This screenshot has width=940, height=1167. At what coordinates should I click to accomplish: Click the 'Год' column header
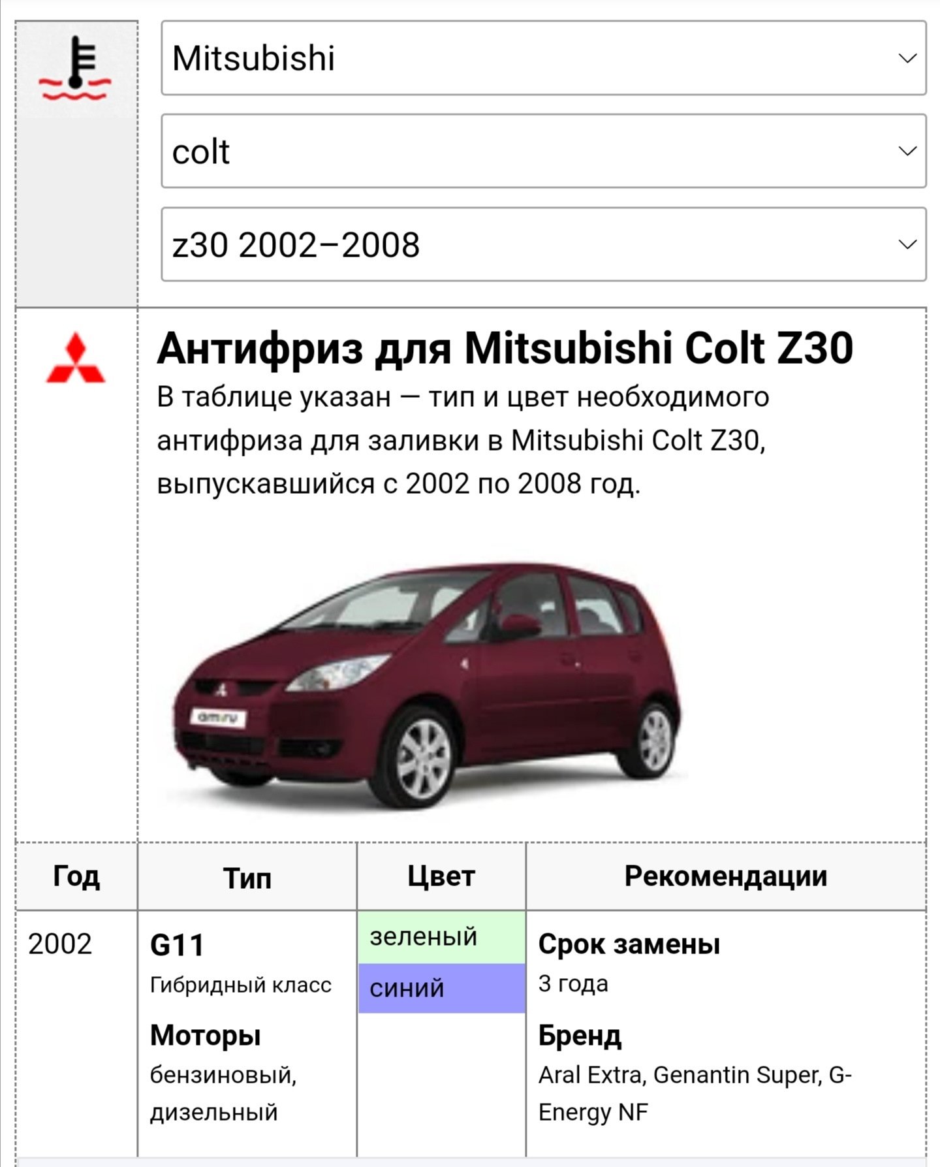[76, 876]
